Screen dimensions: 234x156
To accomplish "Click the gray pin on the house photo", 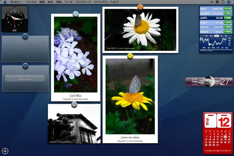I will (x=74, y=104).
